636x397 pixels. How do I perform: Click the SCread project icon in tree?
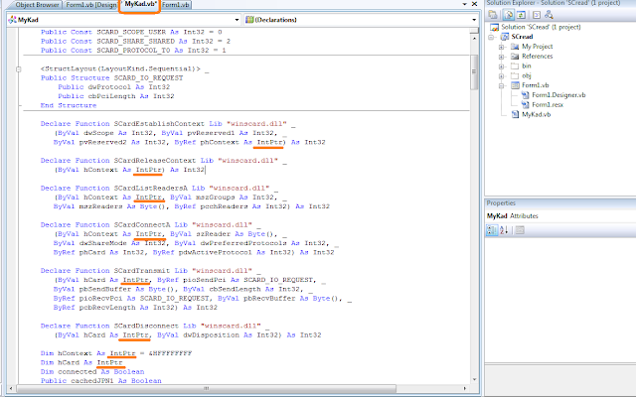pyautogui.click(x=505, y=37)
